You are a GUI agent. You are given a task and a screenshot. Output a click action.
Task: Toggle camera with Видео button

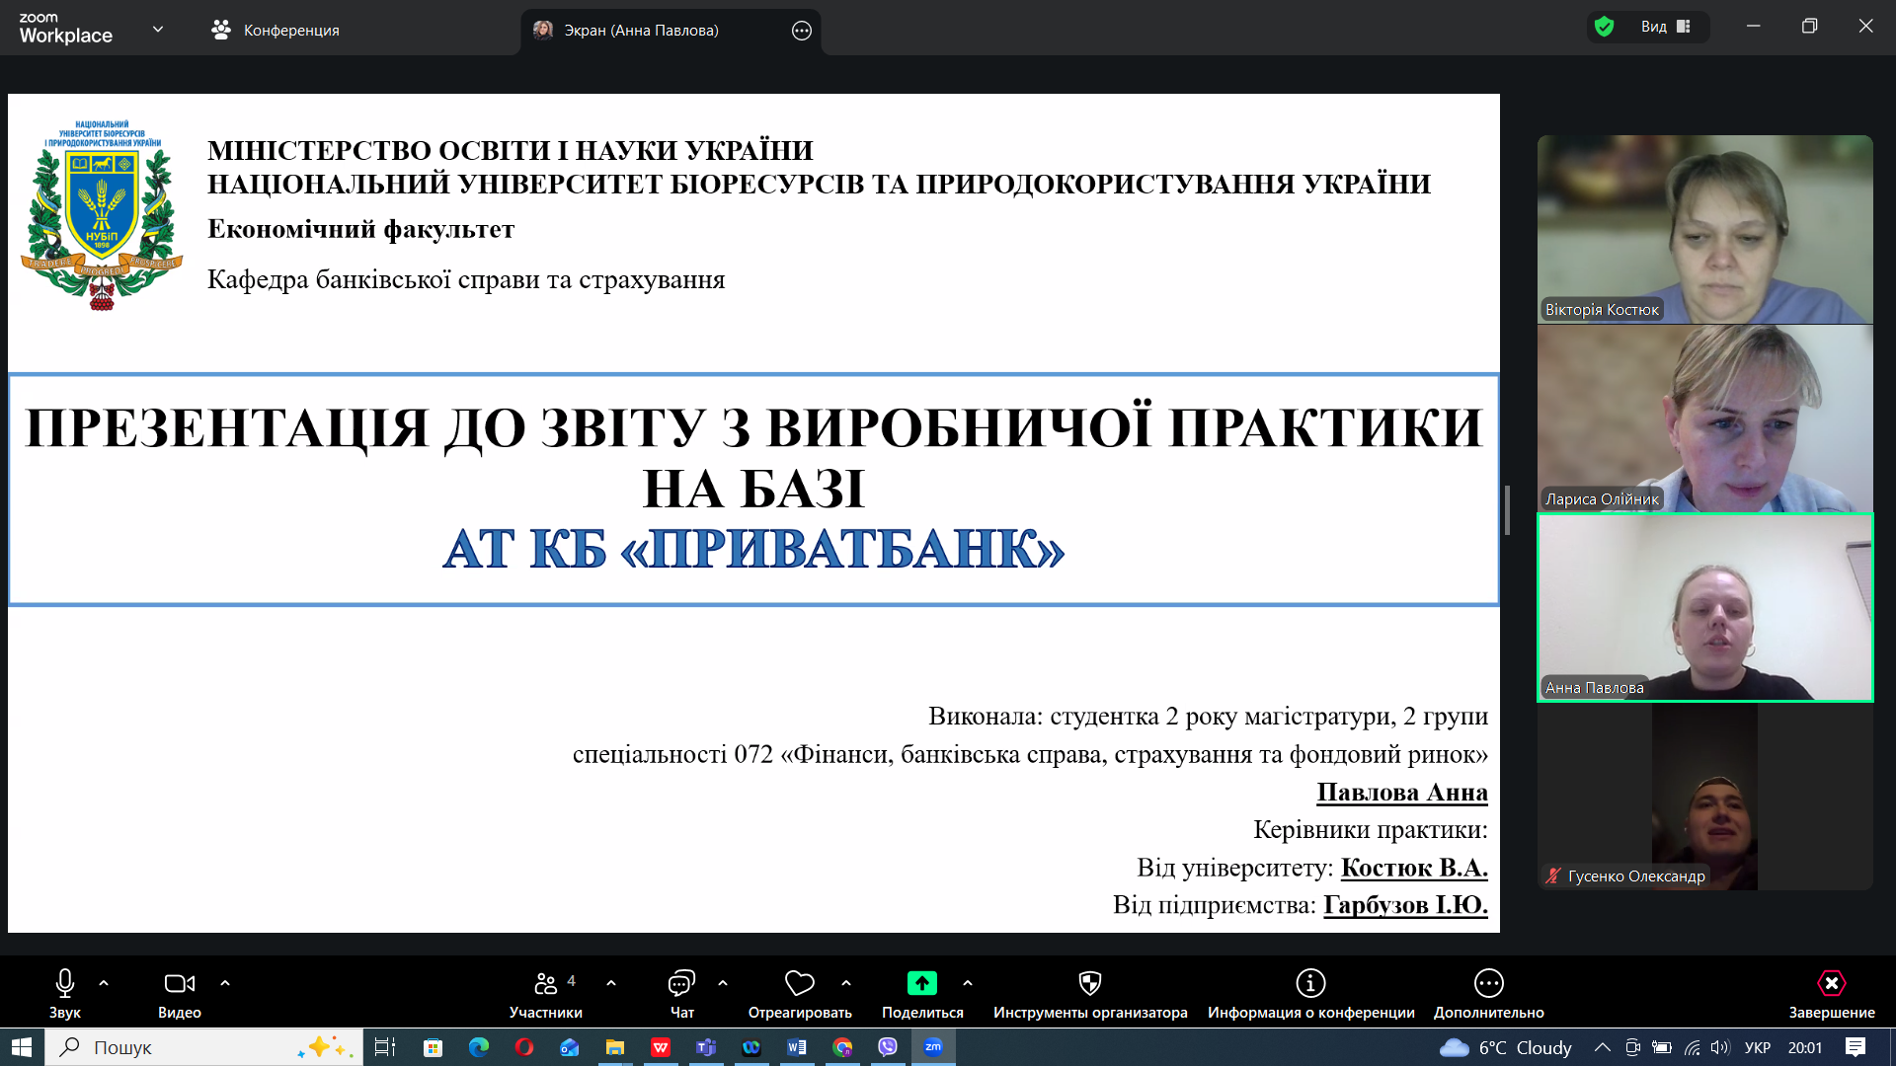179,984
